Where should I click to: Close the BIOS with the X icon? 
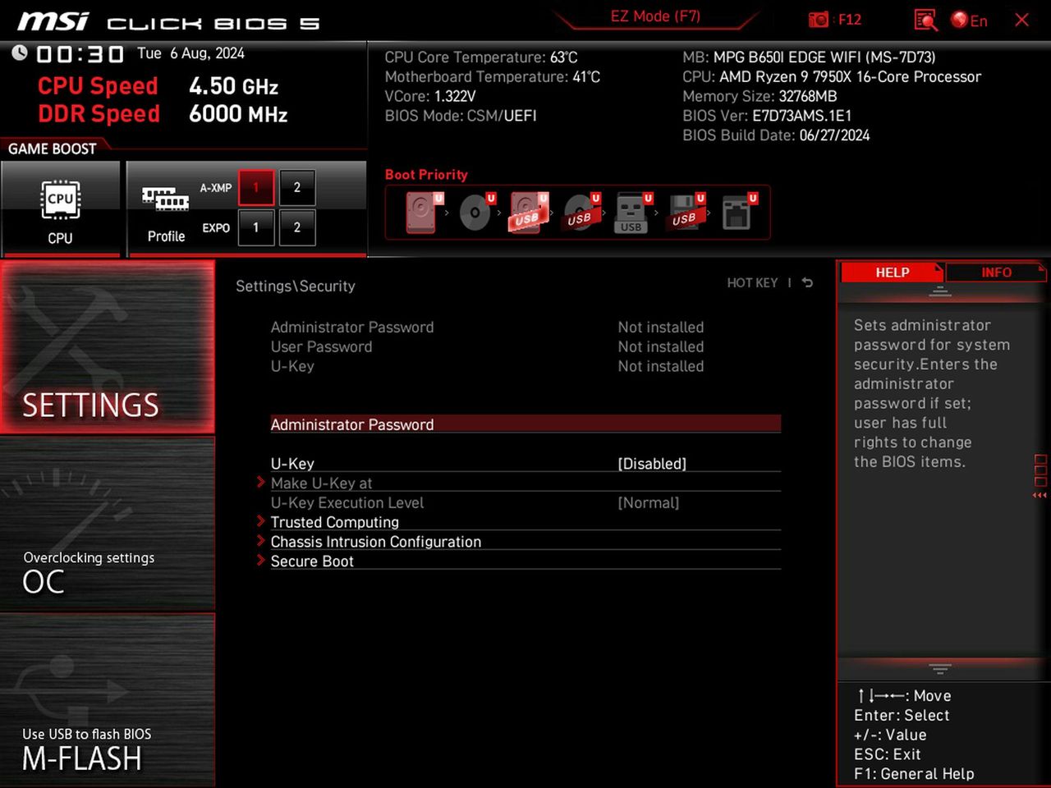pyautogui.click(x=1021, y=20)
